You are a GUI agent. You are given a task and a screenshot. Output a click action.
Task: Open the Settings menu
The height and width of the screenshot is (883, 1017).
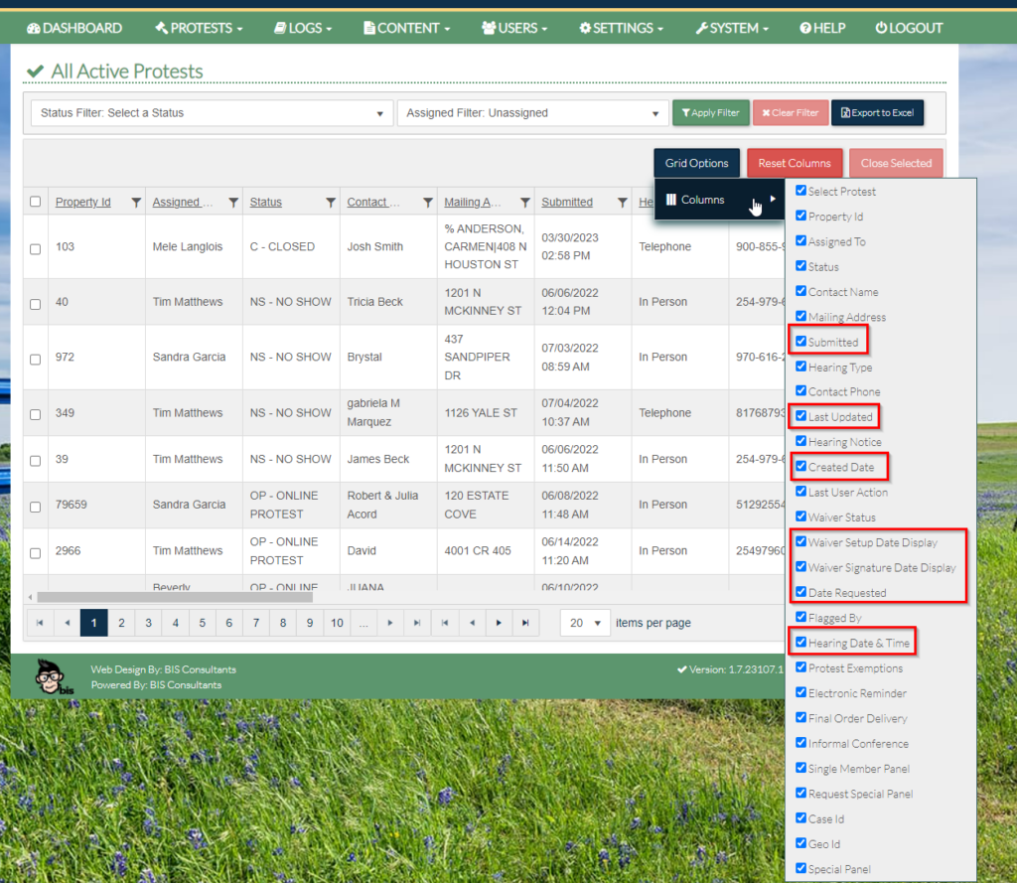click(622, 28)
